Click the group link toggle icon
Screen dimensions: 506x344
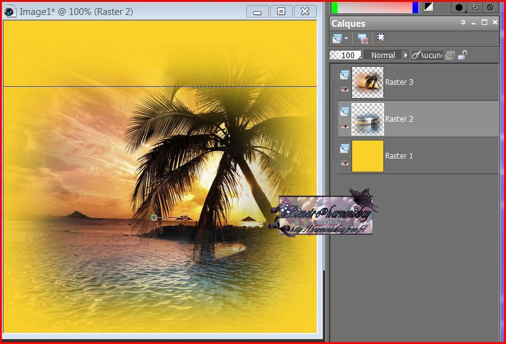click(x=450, y=56)
